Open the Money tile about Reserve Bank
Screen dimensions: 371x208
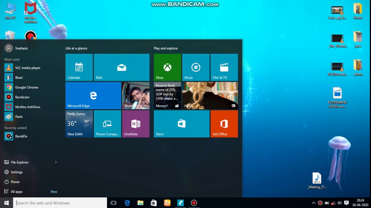(168, 96)
